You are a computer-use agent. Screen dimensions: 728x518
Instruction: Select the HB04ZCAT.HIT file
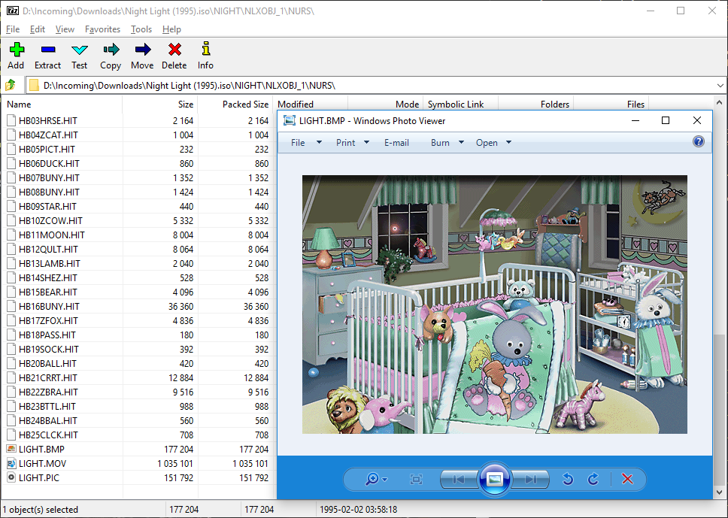point(48,135)
